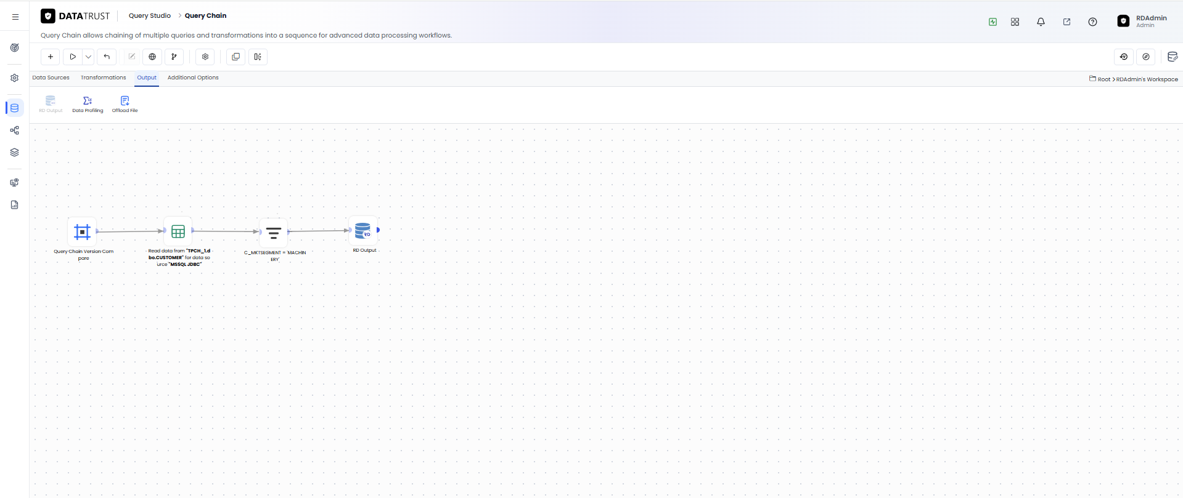Screen dimensions: 1183x498
Task: Open the connected nodes sidebar icon
Action: point(15,131)
